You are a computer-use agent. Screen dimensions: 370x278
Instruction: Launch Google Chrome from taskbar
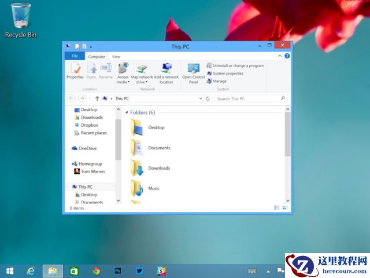(96, 271)
